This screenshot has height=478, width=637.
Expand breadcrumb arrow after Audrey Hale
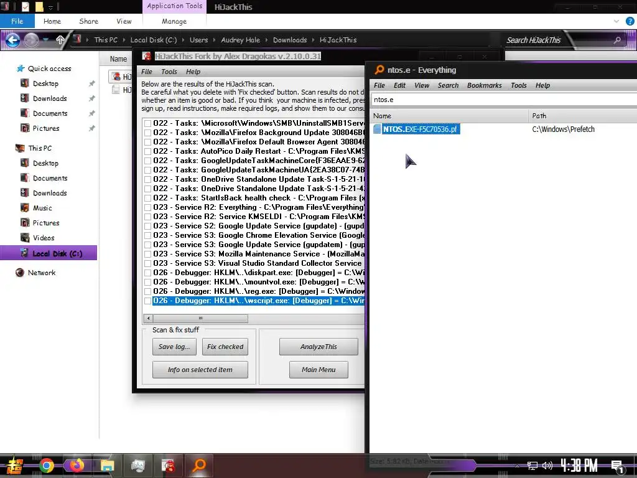point(266,40)
